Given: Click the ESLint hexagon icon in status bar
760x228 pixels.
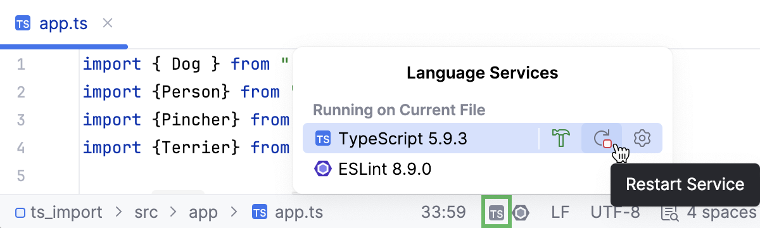Looking at the screenshot, I should coord(521,212).
